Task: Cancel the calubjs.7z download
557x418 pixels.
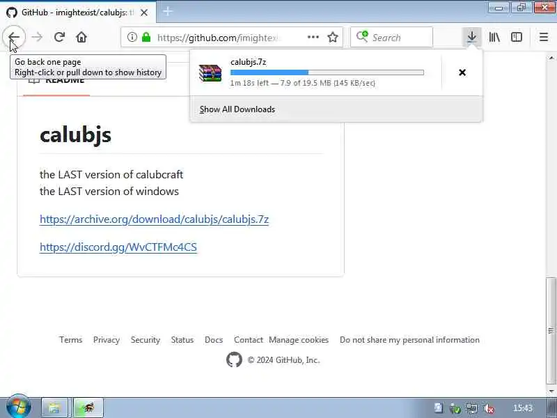Action: point(462,72)
